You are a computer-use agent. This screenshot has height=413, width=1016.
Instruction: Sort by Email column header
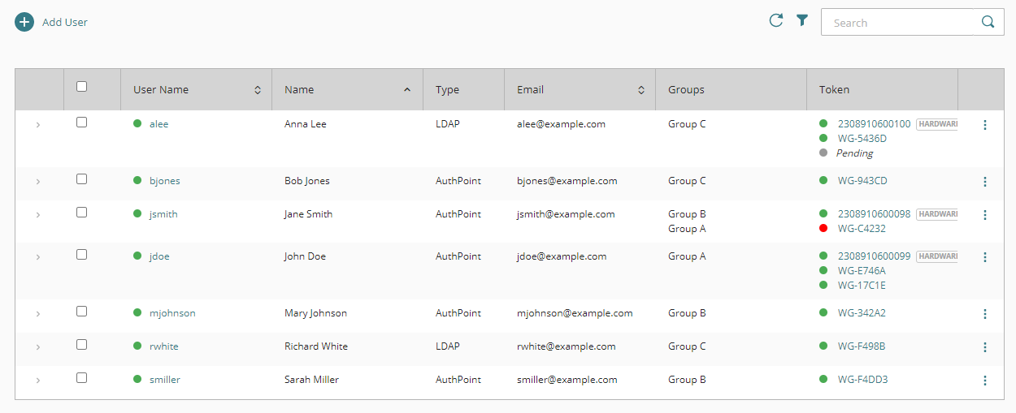[640, 90]
